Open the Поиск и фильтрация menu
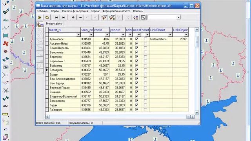The image size is (251, 141). coord(75,11)
